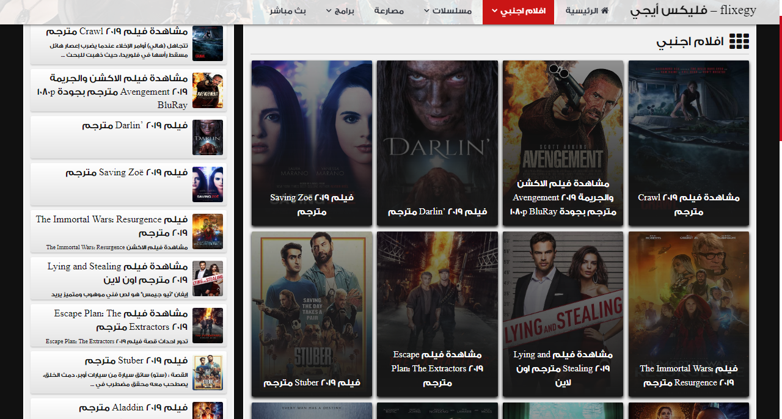
Task: Open sidebar link فيلم Darlin' ٢٠١٩ مترجم
Action: tap(135, 125)
